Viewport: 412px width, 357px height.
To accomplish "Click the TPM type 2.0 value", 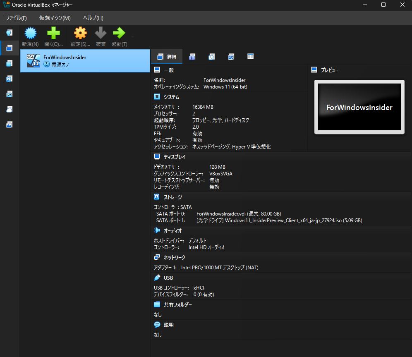I will coord(196,127).
